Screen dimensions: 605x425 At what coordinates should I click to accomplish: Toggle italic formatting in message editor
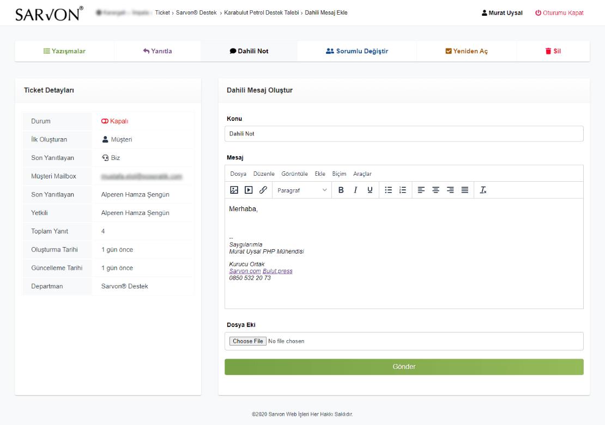tap(355, 190)
